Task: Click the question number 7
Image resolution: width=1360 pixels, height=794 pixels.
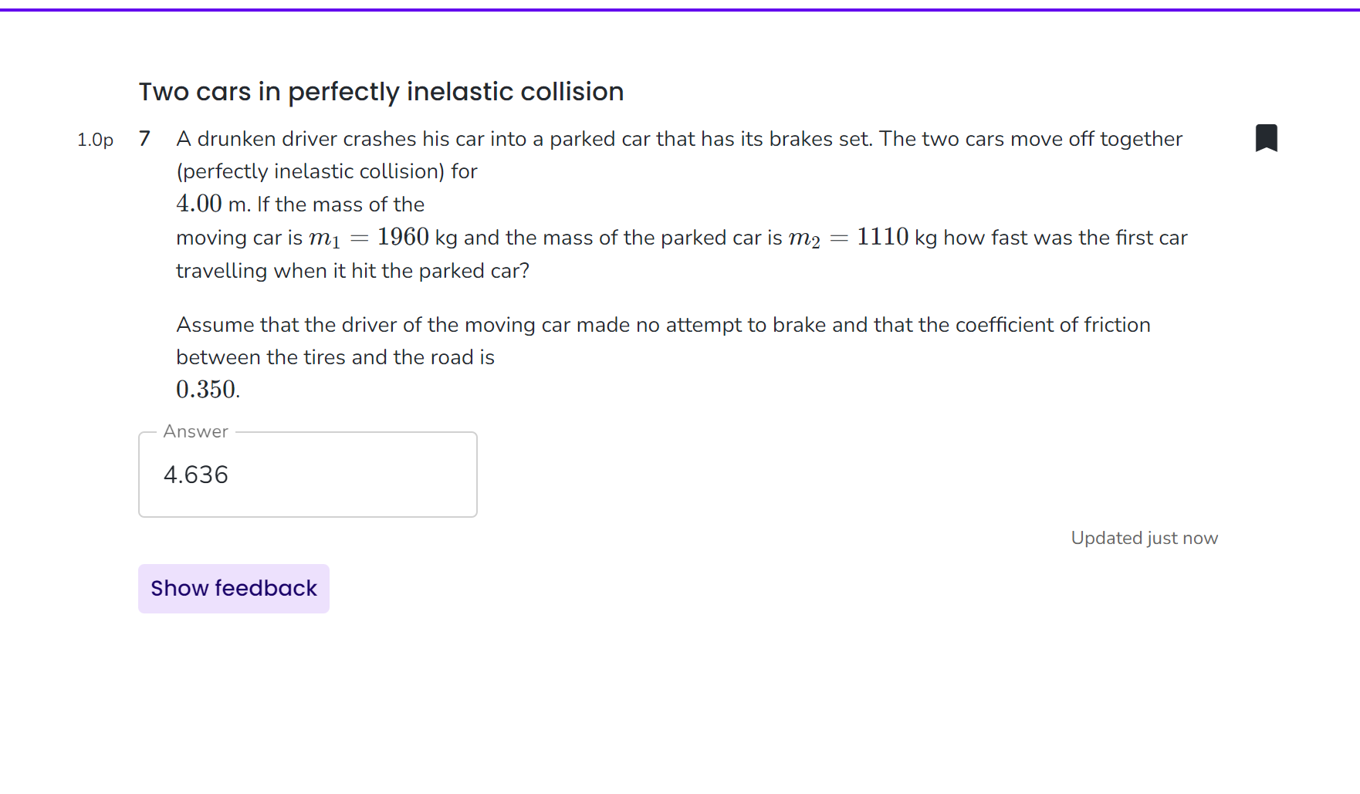Action: coord(144,139)
